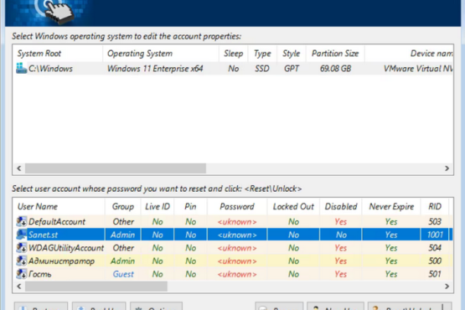Click the drive icon beside C:\Windows
This screenshot has height=310, width=465.
[21, 69]
